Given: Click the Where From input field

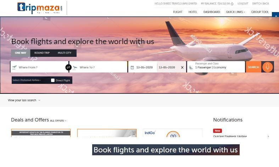Looking at the screenshot, I should (x=39, y=67).
